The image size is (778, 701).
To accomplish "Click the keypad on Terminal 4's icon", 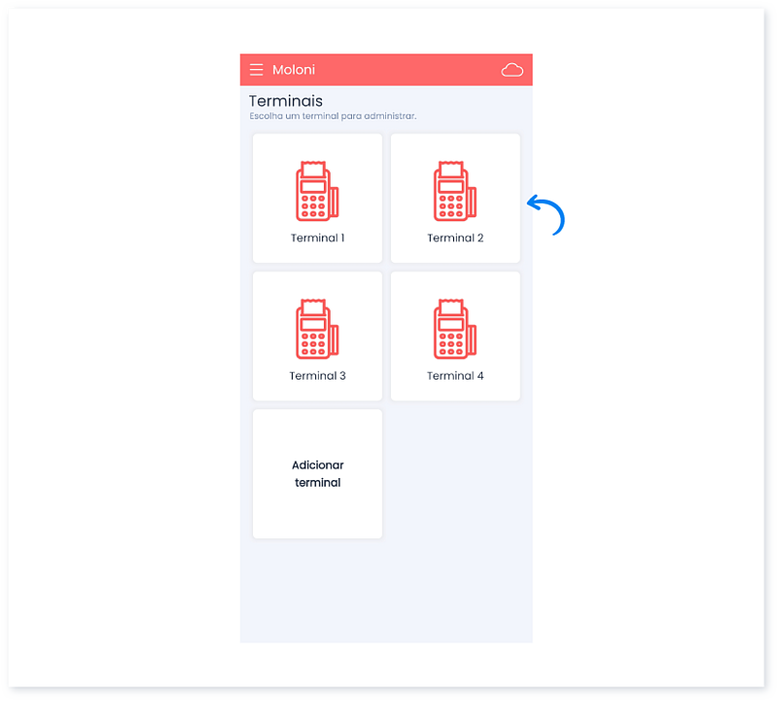I will [x=449, y=345].
